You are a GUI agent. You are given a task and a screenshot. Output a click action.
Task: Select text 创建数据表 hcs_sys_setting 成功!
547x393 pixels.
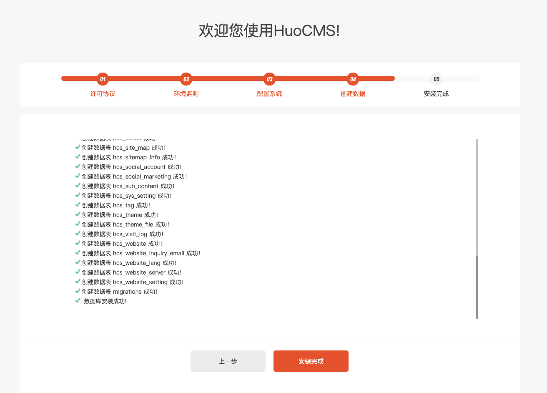[127, 196]
